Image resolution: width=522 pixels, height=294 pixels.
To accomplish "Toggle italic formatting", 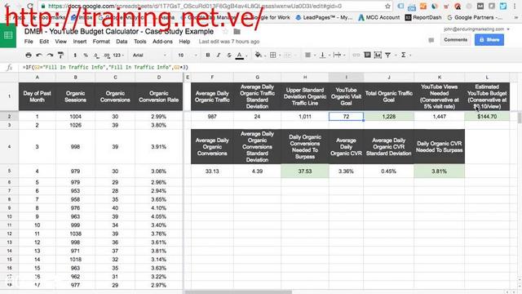I will tap(219, 55).
